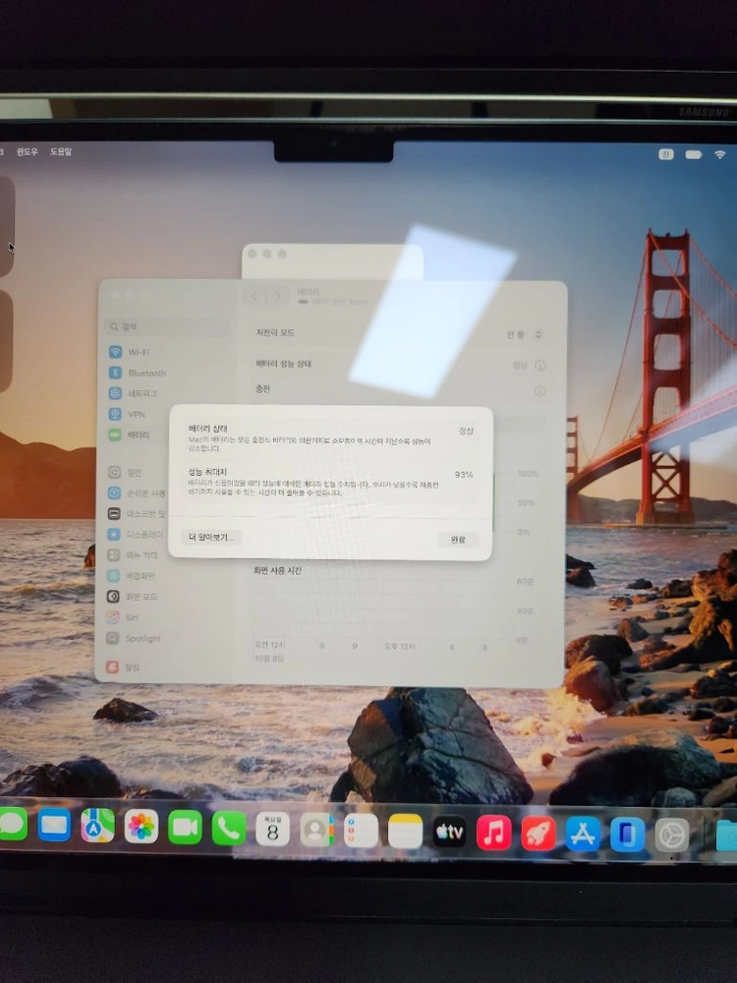
Task: Click the 10월 8일 date label
Action: [x=269, y=659]
